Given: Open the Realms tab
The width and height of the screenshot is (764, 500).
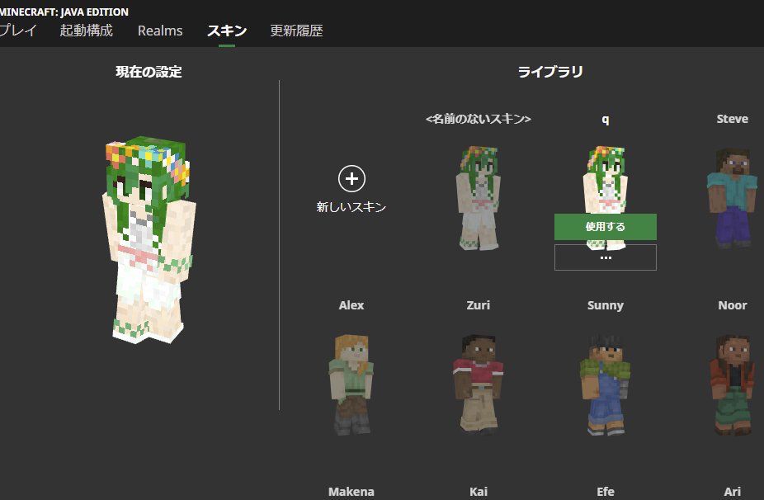Looking at the screenshot, I should click(x=160, y=31).
